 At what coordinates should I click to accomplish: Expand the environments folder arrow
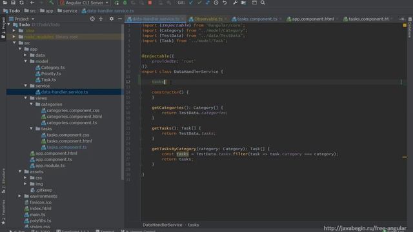pos(20,196)
